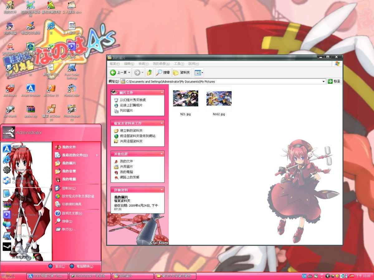Toggle the 資料夾 folders pane button
374x280 pixels.
[x=181, y=72]
